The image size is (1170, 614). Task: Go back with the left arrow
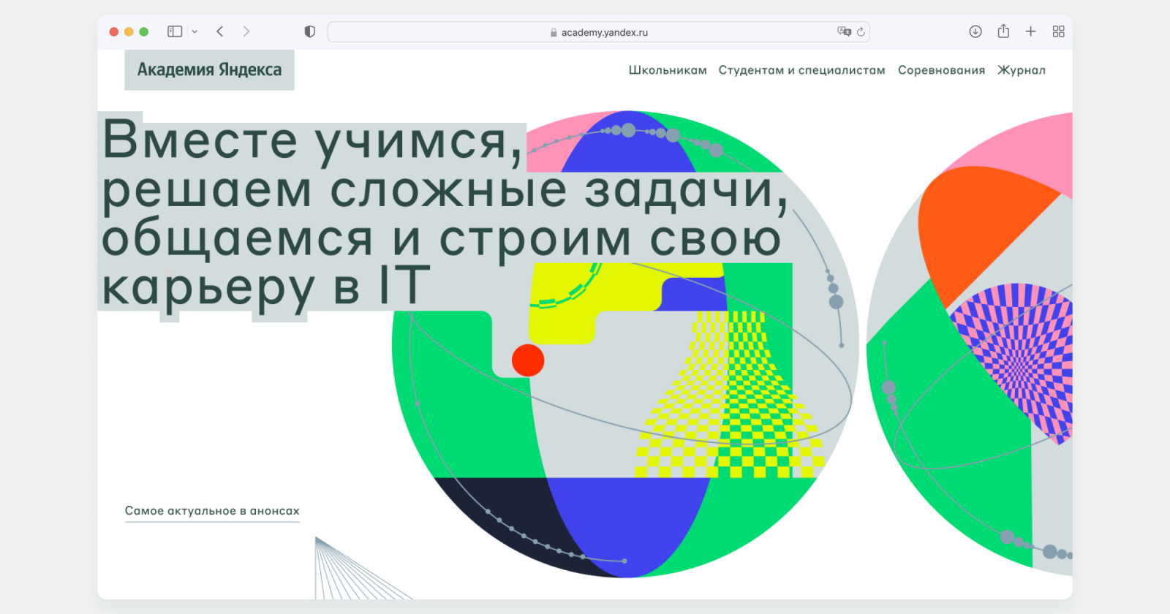point(220,31)
